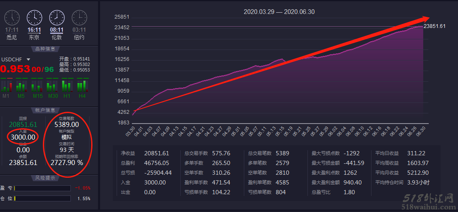This screenshot has width=458, height=212.
Task: Click the London (伦敦) clock icon
Action: coord(57,18)
